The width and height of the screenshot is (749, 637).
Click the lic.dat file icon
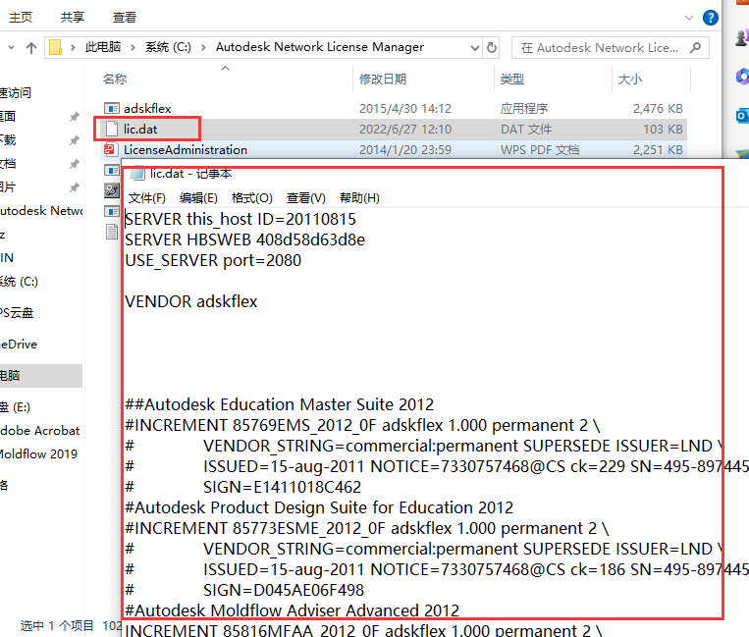(x=111, y=129)
